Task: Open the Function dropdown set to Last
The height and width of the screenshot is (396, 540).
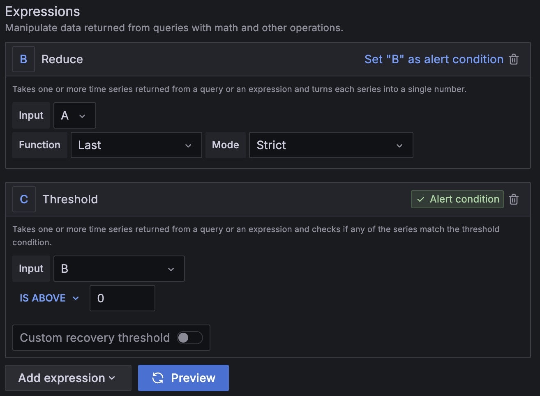Action: coord(136,145)
